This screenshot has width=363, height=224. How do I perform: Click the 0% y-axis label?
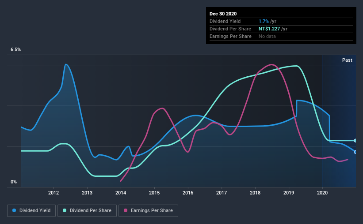point(14,182)
